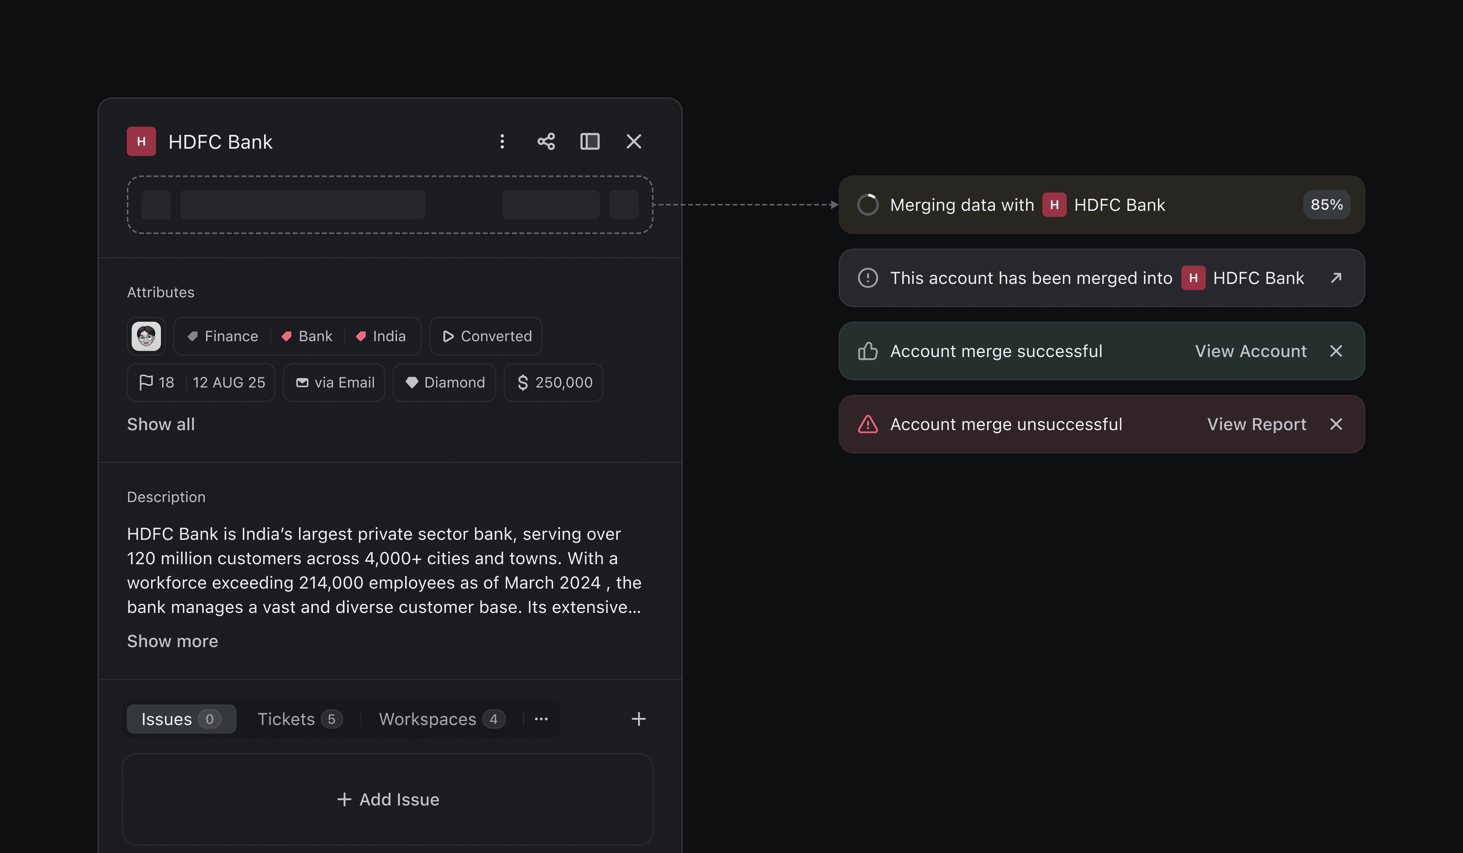Click the warning triangle icon on the failure toast

[x=867, y=424]
